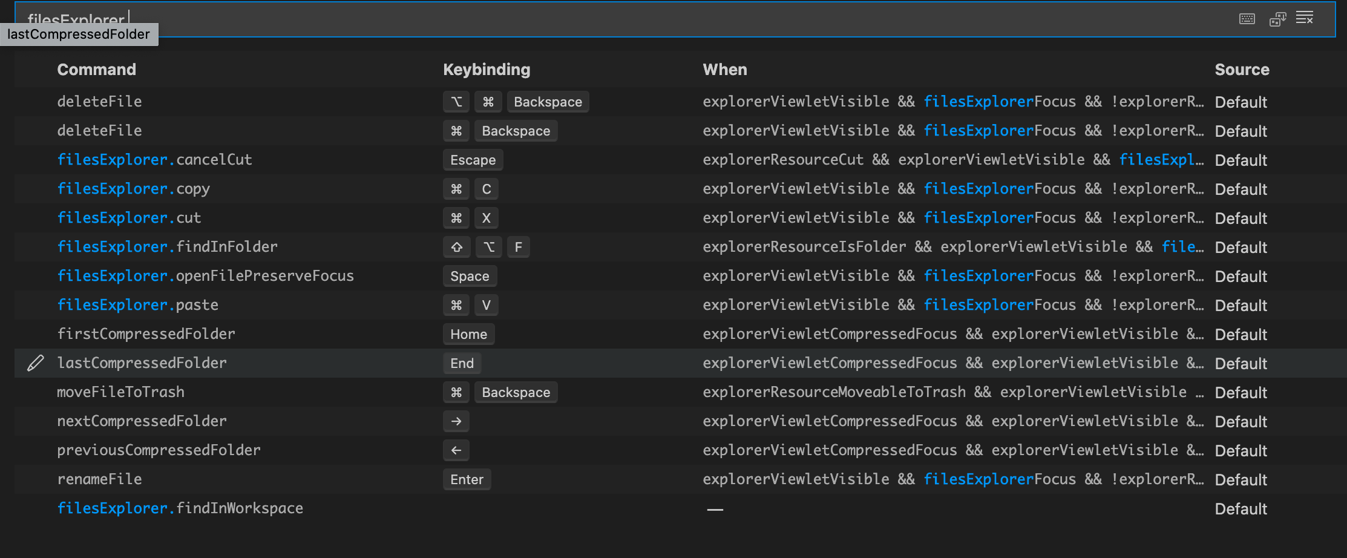Select the filesExplorer.findInWorkspace command
The image size is (1347, 558).
coord(180,508)
